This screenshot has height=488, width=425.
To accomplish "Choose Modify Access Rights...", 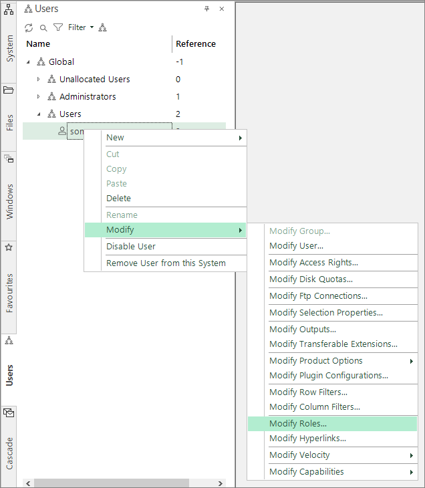I will coord(332,263).
